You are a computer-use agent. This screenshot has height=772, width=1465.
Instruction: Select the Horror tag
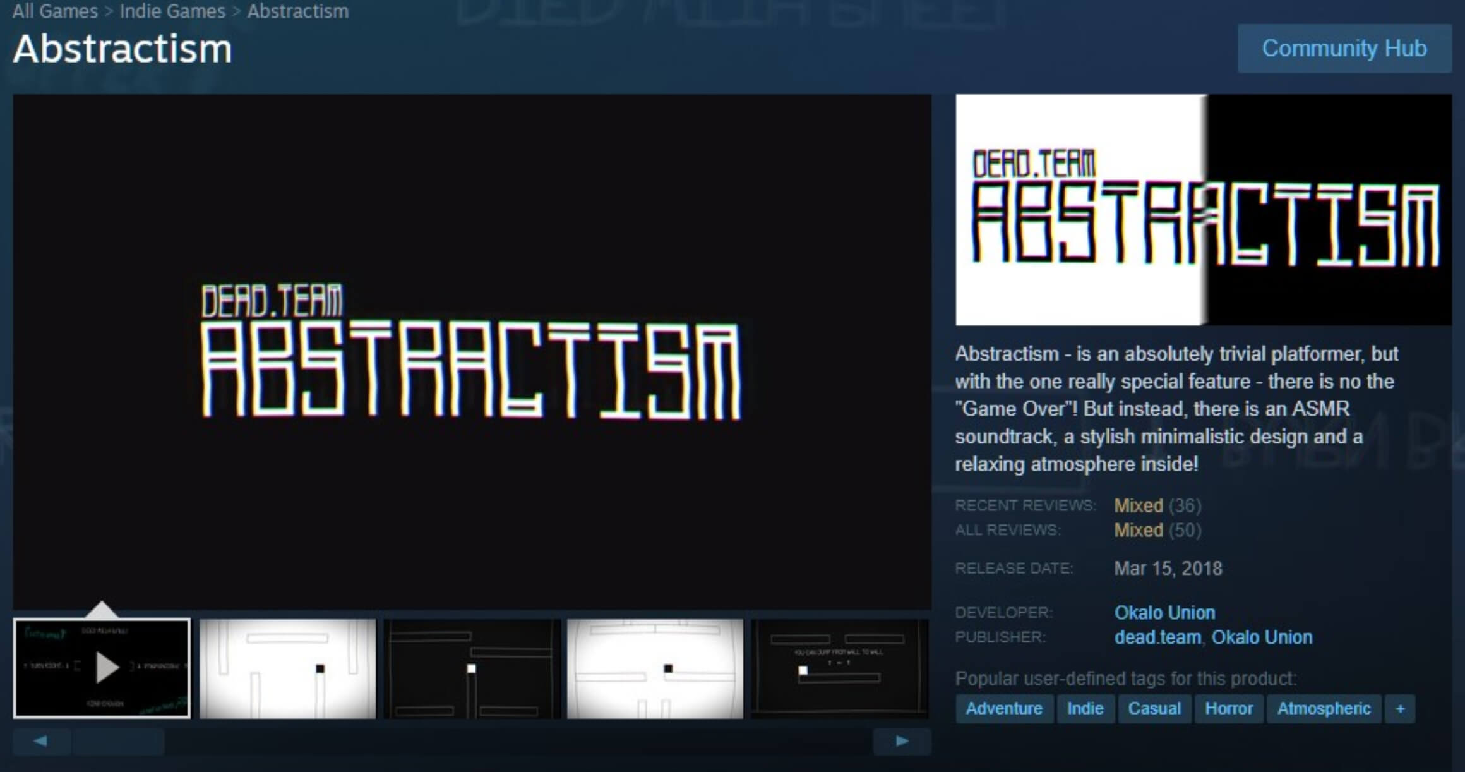click(1228, 708)
